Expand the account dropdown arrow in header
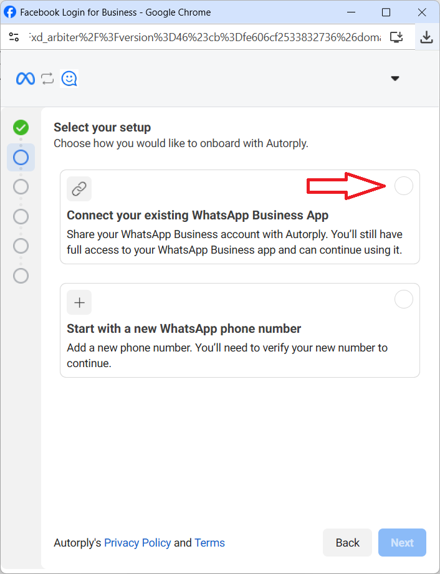 [395, 79]
